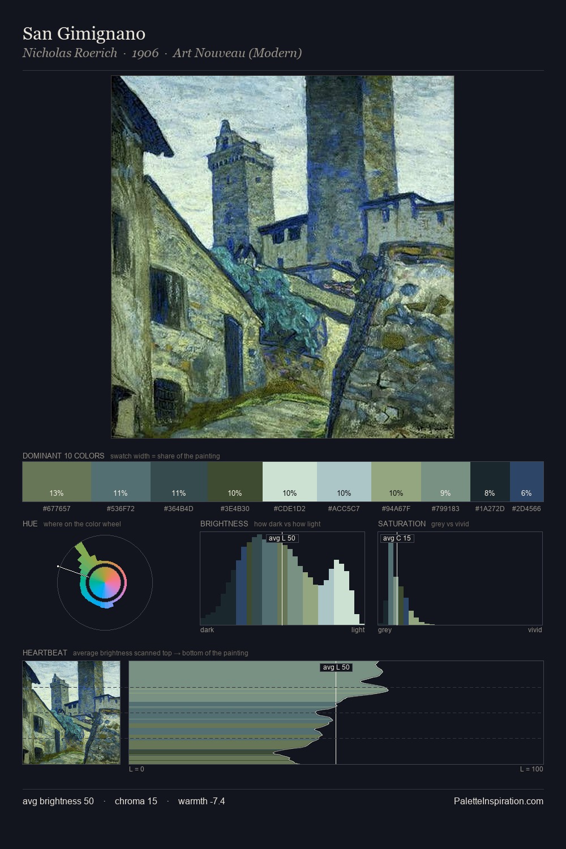The width and height of the screenshot is (566, 849).
Task: Open the main San Gimignano painting image
Action: 282,257
